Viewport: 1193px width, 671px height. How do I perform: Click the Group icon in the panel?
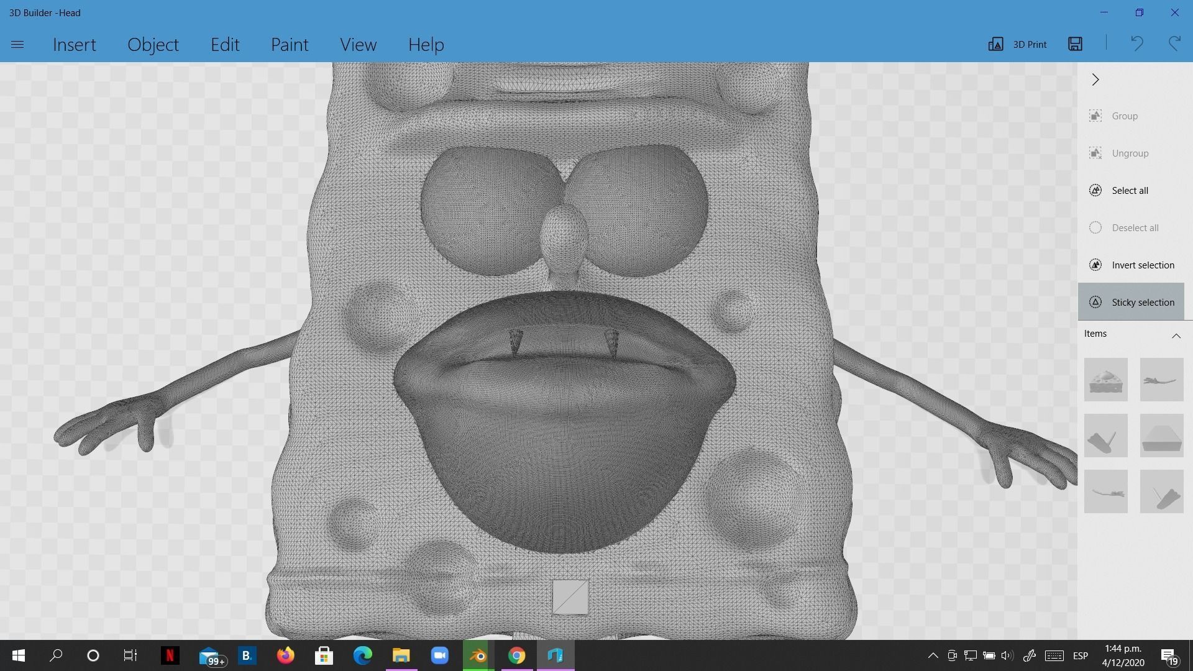(x=1095, y=116)
